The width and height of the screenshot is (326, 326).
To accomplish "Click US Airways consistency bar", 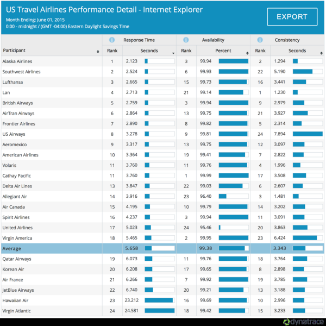I will (x=308, y=134).
